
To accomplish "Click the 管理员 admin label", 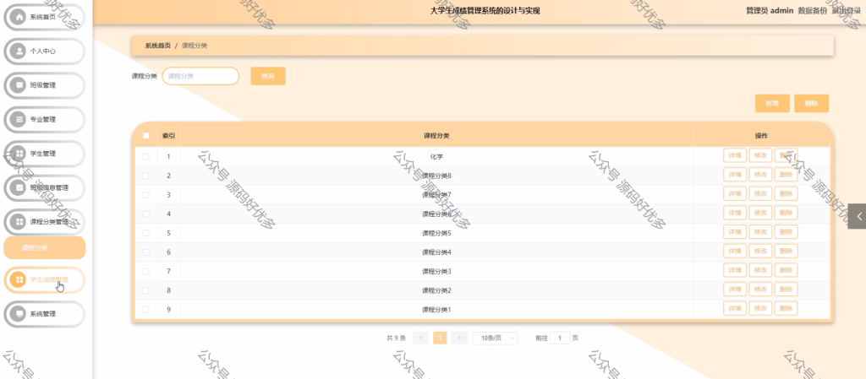I will [770, 10].
